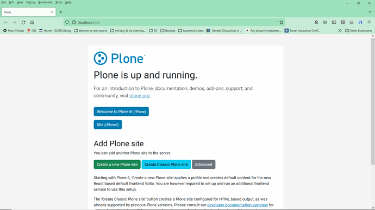Screen dimensions: 375x210
Task: Bookmark this page with the star icon
Action: (282, 22)
